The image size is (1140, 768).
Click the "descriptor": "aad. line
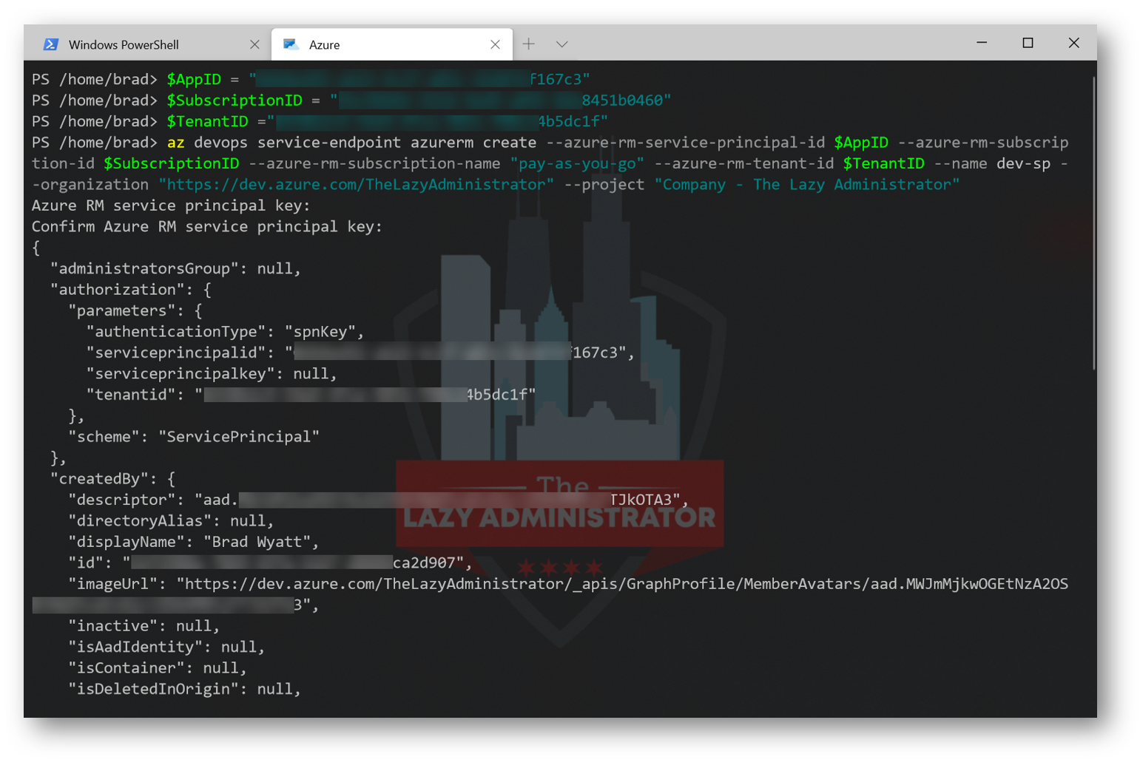377,500
